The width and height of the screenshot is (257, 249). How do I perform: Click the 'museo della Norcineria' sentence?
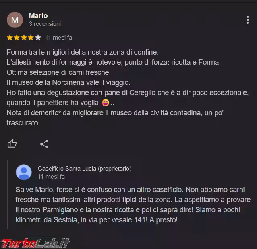coord(68,82)
